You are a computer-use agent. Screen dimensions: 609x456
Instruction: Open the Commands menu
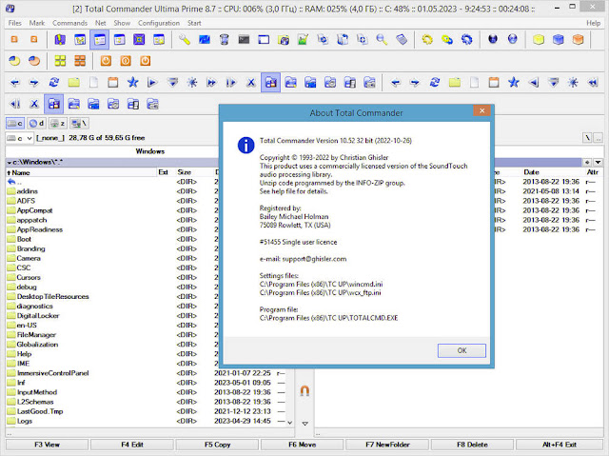pos(69,23)
